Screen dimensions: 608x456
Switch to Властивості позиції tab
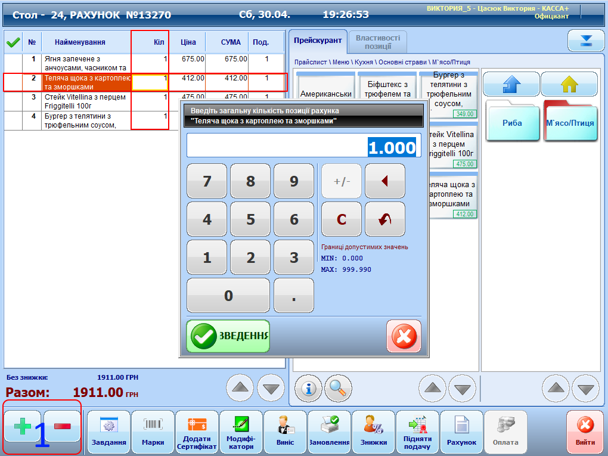click(x=377, y=42)
